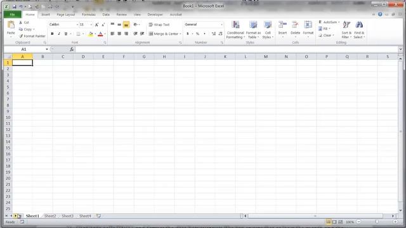Decrease font size with Shrink Font icon
The height and width of the screenshot is (228, 406).
point(103,25)
